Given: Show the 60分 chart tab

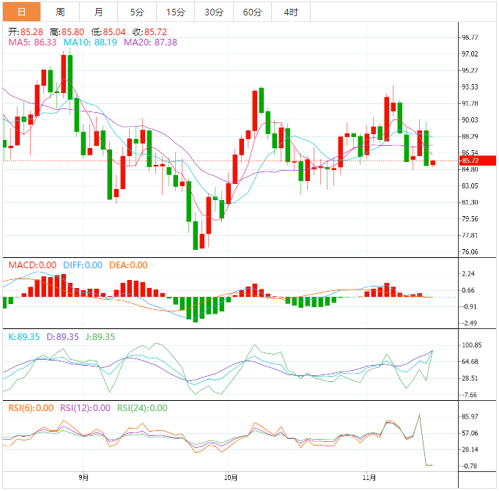Looking at the screenshot, I should click(252, 12).
